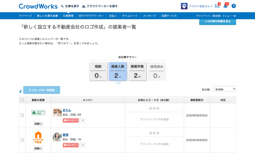This screenshot has height=156, width=255.
Task: Open the 表示順 sort order dropdown
Action: pyautogui.click(x=224, y=89)
